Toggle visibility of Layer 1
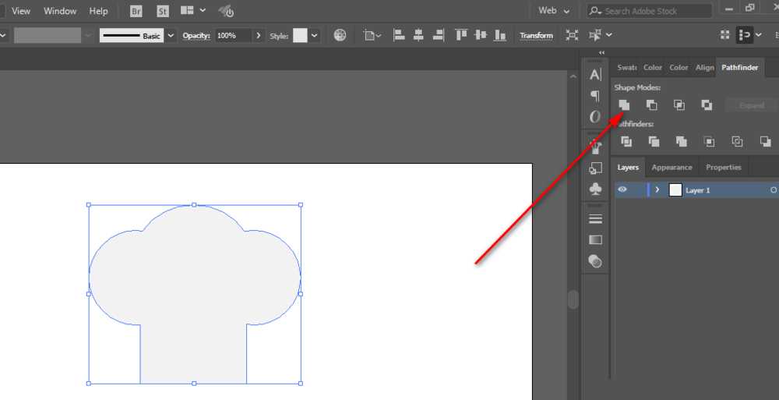The height and width of the screenshot is (400, 779). [622, 190]
